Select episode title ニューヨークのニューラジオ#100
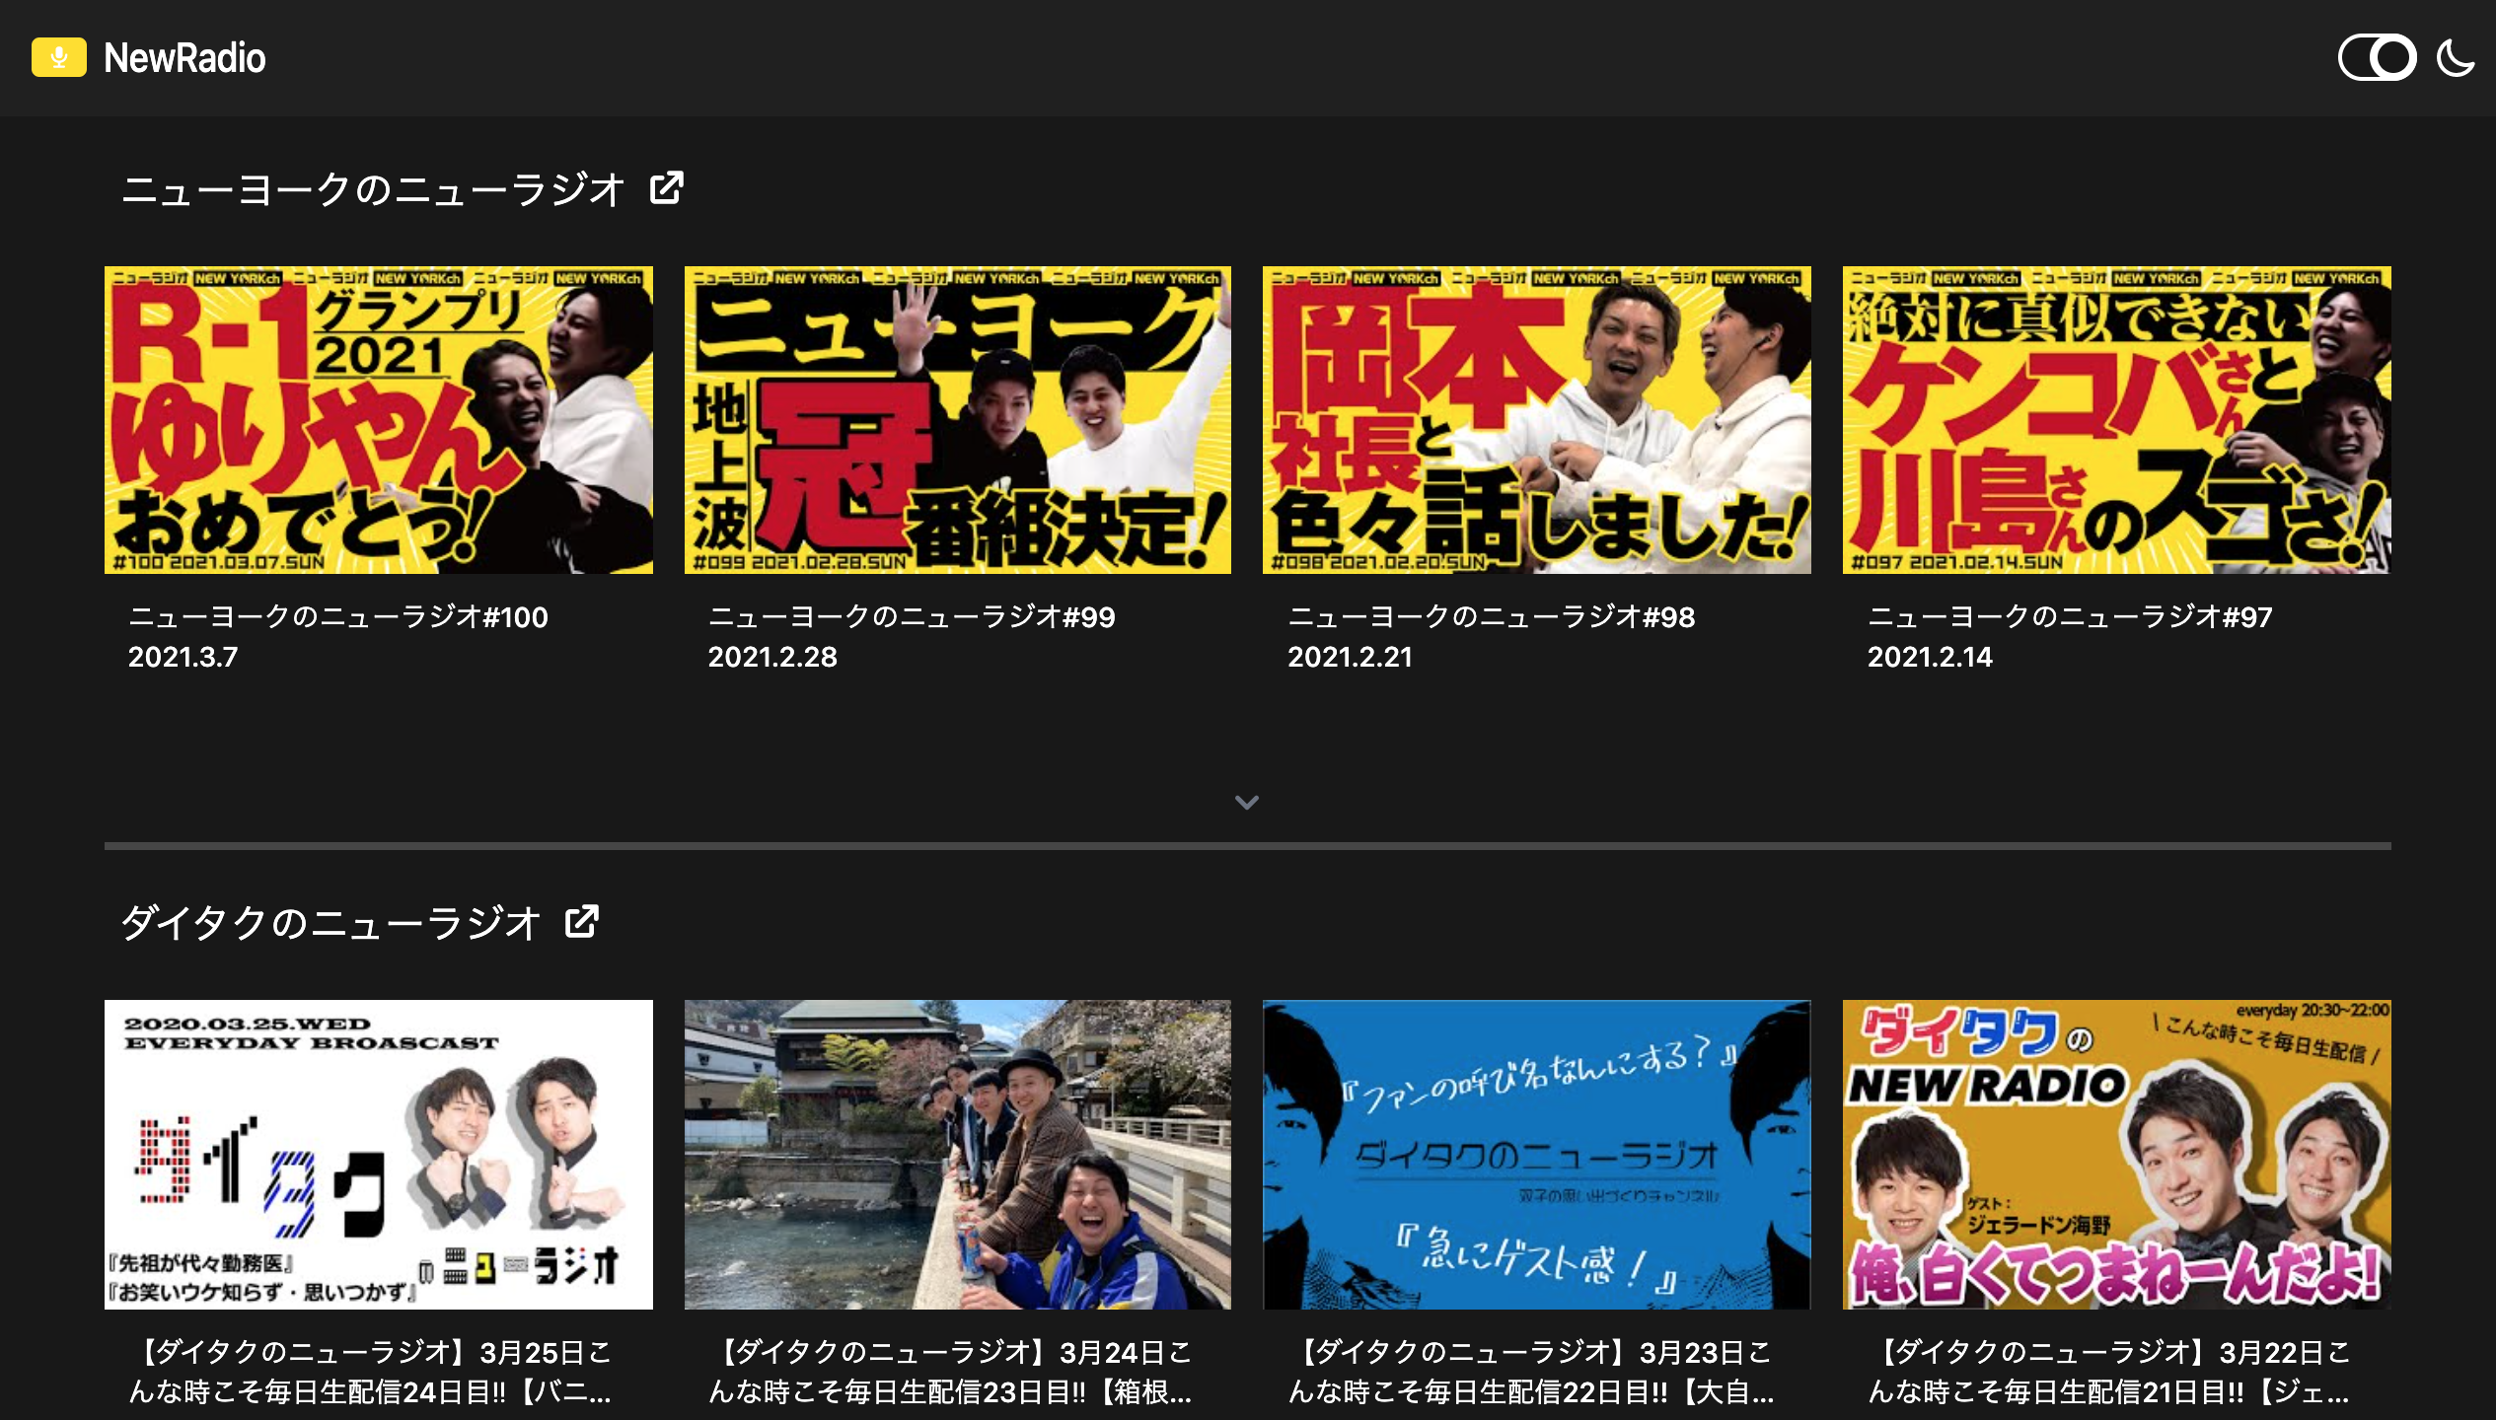Viewport: 2496px width, 1420px height. click(x=338, y=616)
